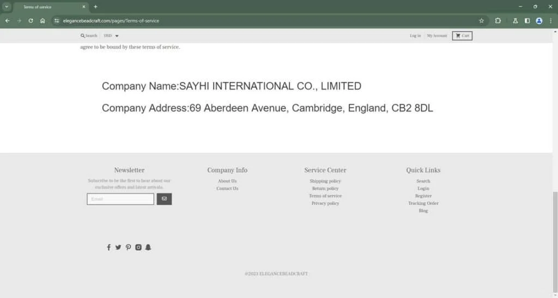Open the Terms of service footer link
This screenshot has height=298, width=558.
[x=325, y=196]
